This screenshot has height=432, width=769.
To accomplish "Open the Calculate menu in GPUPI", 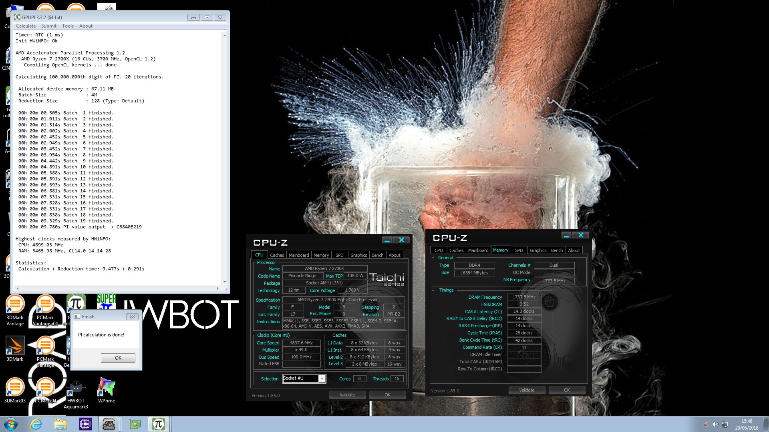I will click(26, 26).
